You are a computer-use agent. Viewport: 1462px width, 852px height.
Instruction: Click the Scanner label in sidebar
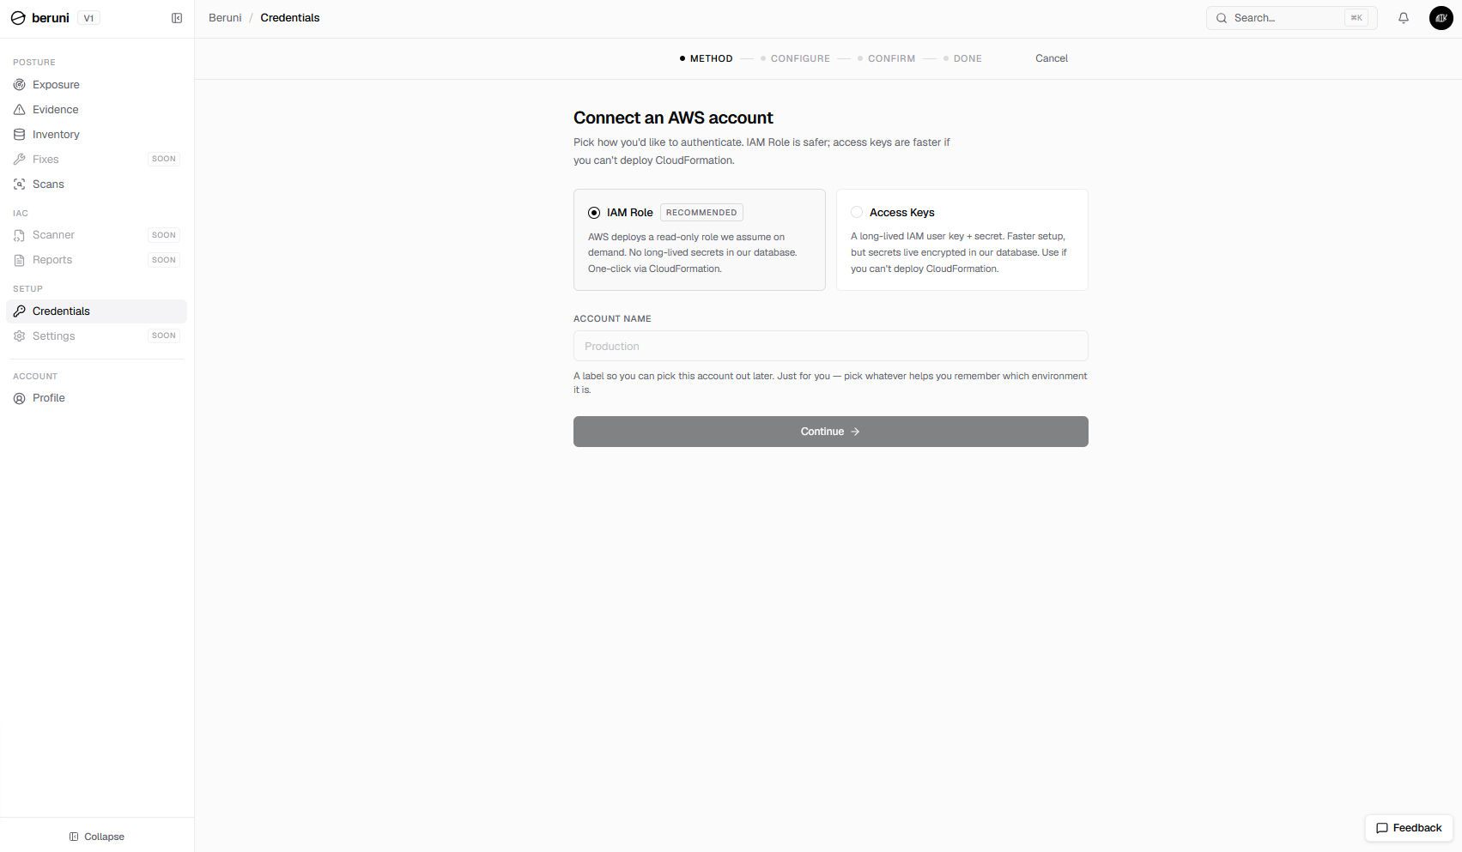click(x=53, y=235)
